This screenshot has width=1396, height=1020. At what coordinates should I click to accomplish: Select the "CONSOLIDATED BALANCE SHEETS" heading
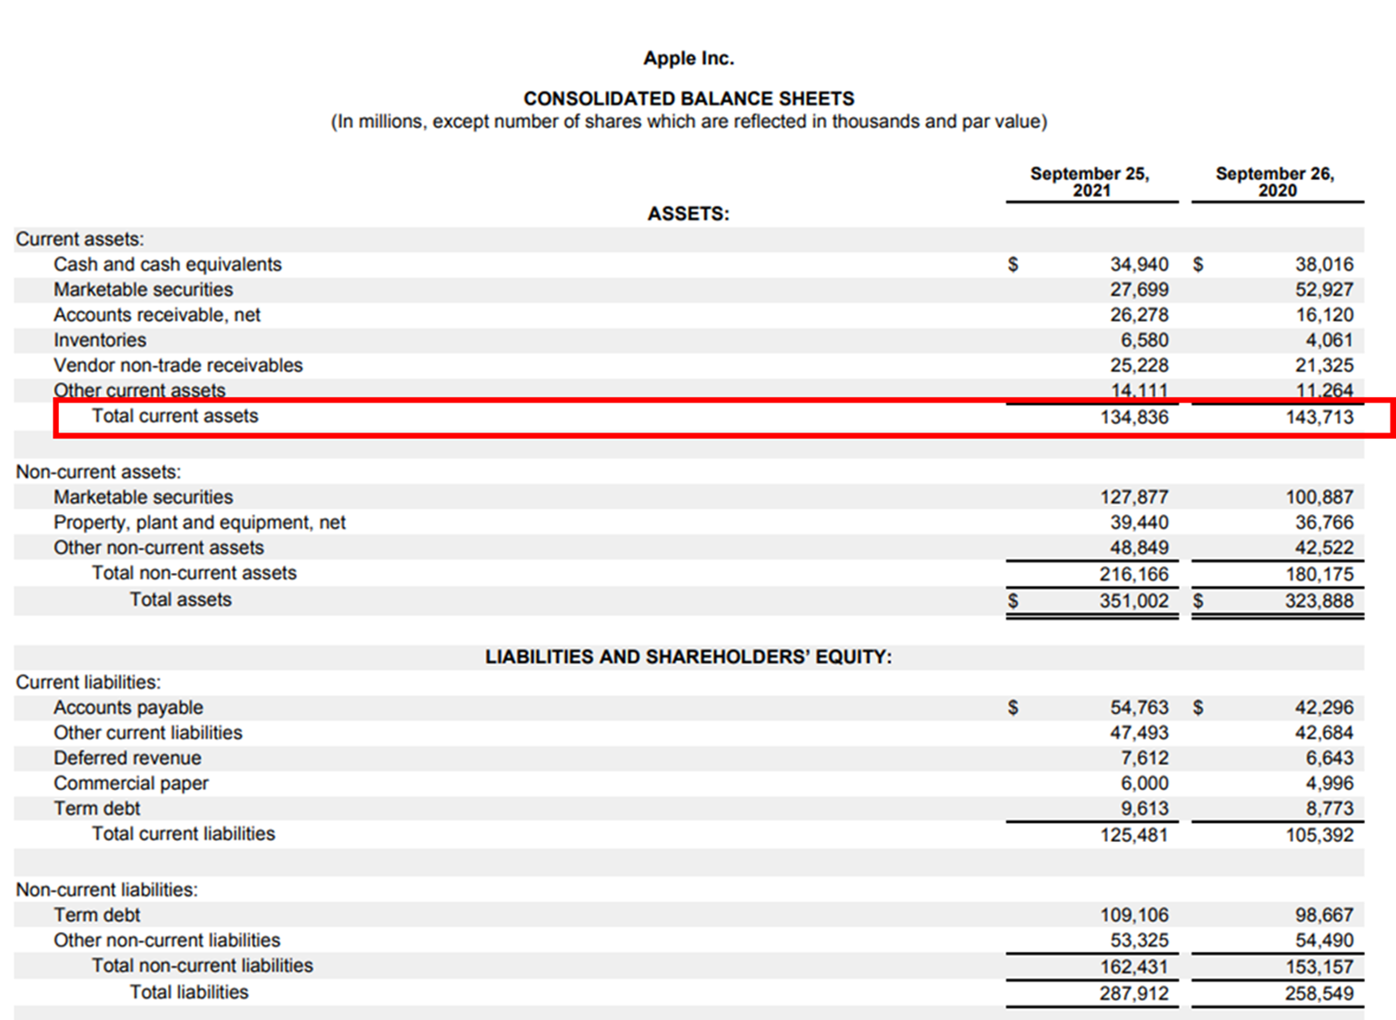(x=688, y=98)
